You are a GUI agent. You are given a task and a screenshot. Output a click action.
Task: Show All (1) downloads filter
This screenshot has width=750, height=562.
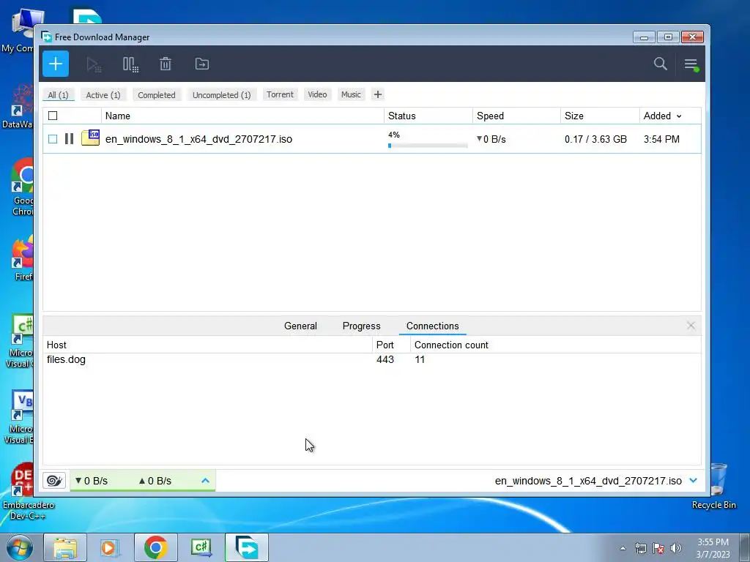(58, 94)
